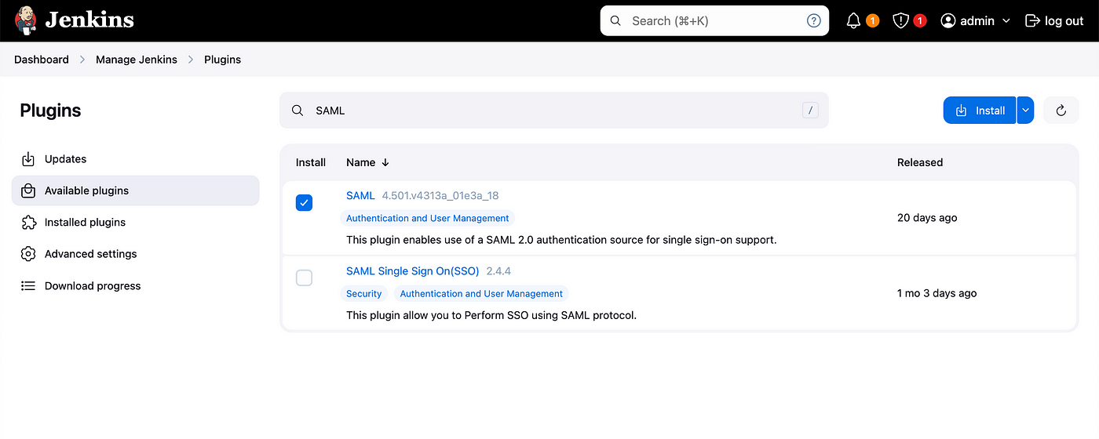Open Download progress sidebar item
This screenshot has height=439, width=1099.
[135, 286]
